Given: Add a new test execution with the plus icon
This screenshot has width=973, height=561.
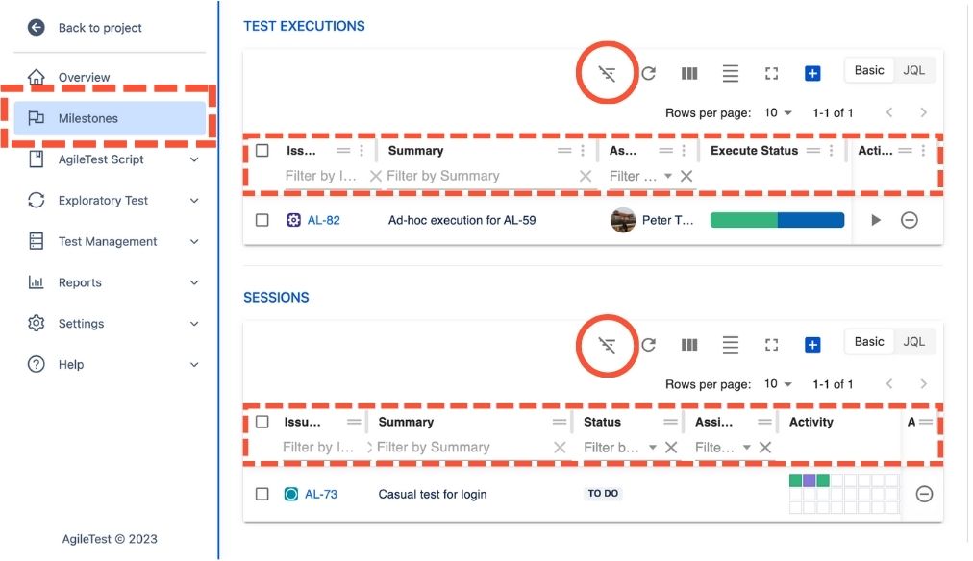Looking at the screenshot, I should pos(812,73).
